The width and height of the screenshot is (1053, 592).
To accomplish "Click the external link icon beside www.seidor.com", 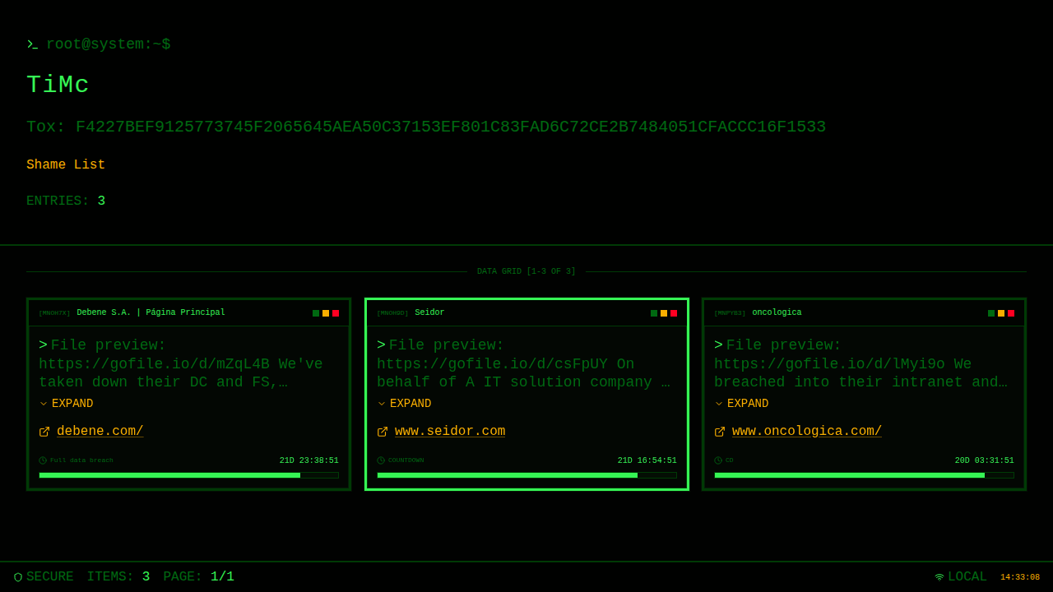I will coord(383,432).
